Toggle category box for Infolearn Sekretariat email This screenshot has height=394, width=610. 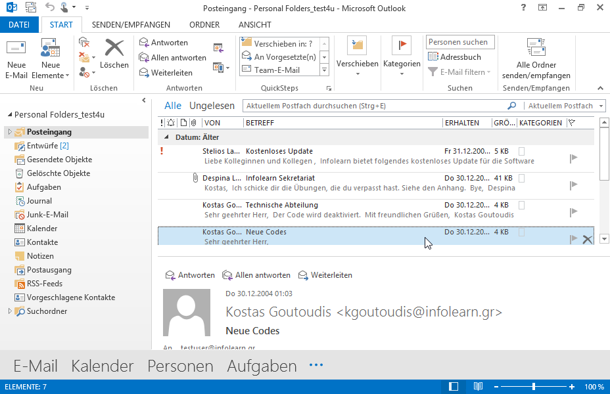click(522, 178)
